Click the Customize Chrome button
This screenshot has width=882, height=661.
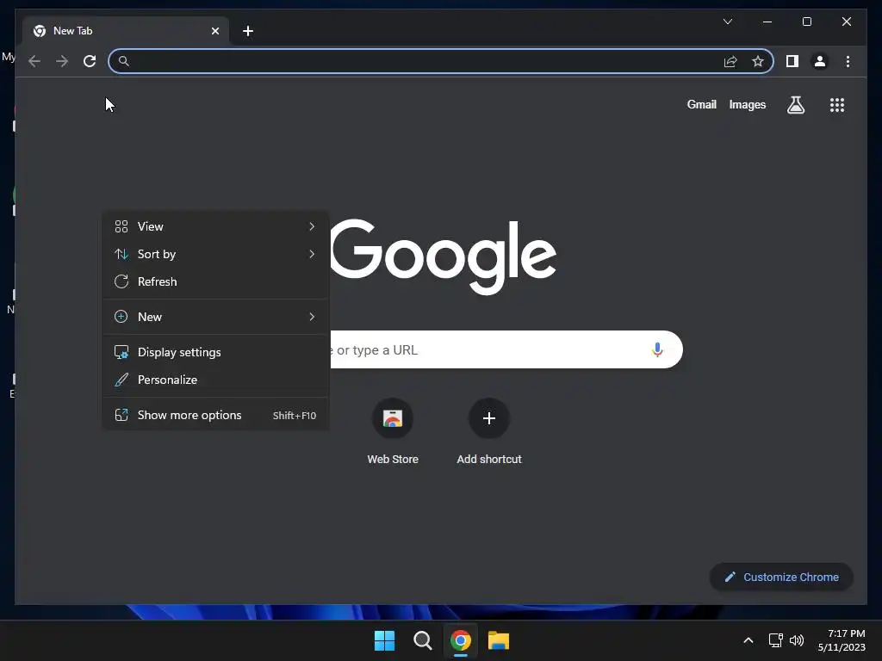781,578
